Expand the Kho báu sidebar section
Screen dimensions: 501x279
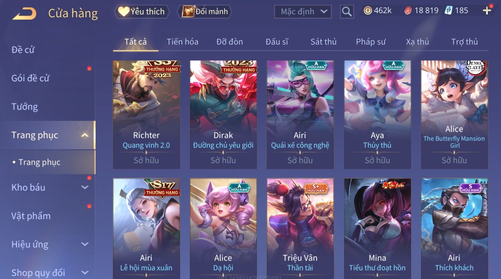click(85, 187)
